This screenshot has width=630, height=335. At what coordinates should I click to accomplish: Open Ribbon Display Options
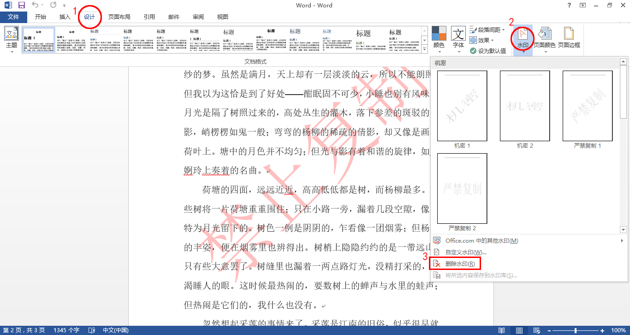tap(583, 6)
